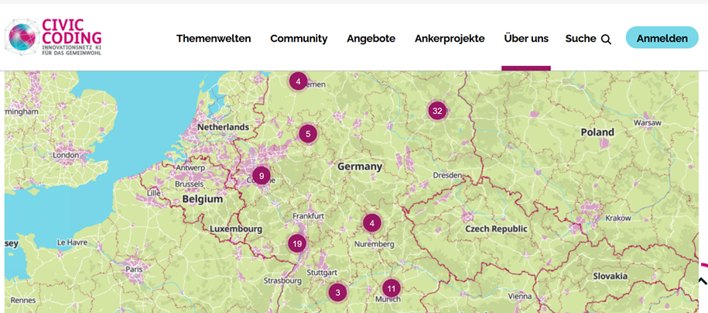Click the Rennes city label
Image resolution: width=708 pixels, height=313 pixels.
[23, 300]
